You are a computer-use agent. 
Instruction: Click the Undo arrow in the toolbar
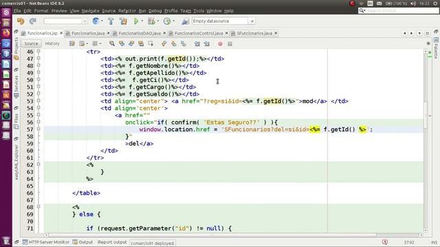[x=21, y=21]
